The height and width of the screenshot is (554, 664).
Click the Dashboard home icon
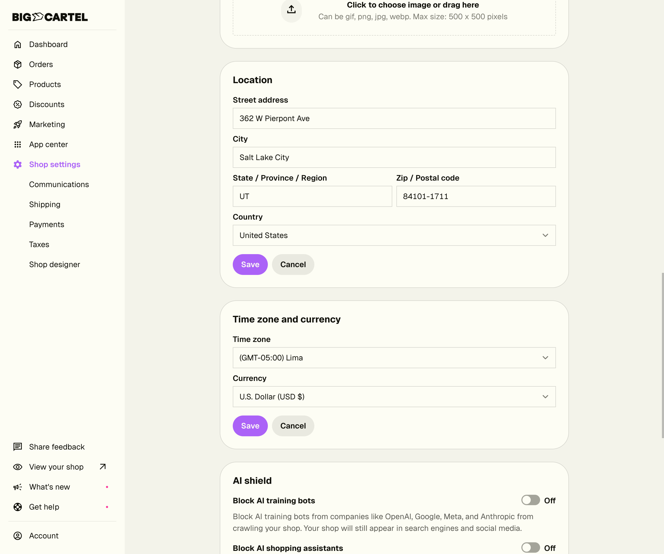(x=18, y=45)
